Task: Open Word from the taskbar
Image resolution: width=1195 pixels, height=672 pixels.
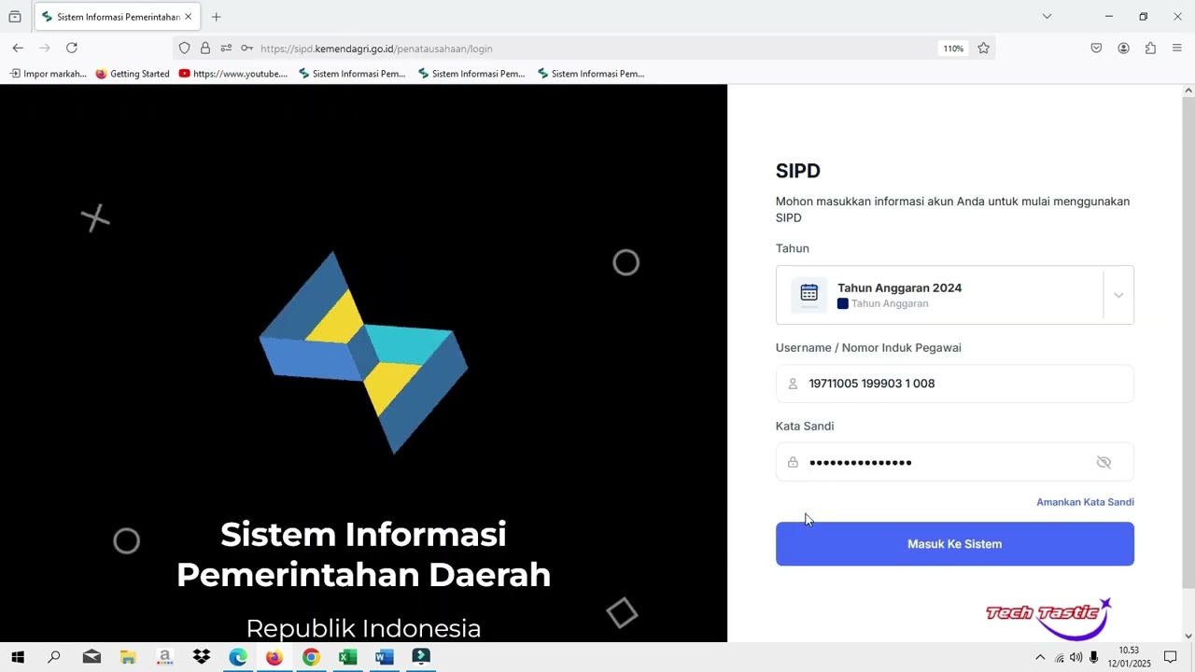Action: [384, 657]
